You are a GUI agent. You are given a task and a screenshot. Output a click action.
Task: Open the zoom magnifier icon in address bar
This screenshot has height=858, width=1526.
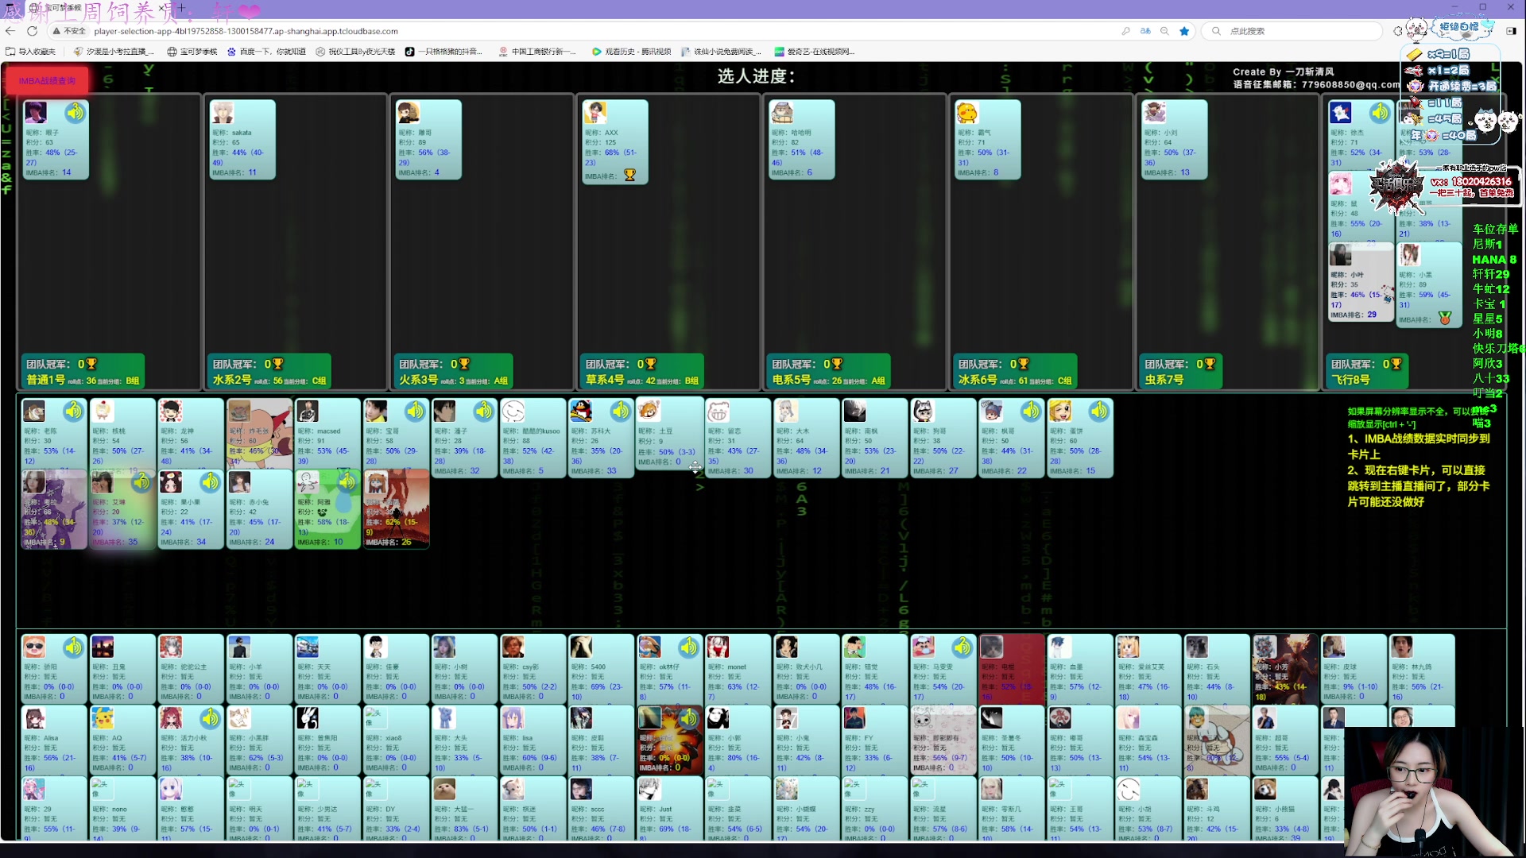click(x=1164, y=31)
